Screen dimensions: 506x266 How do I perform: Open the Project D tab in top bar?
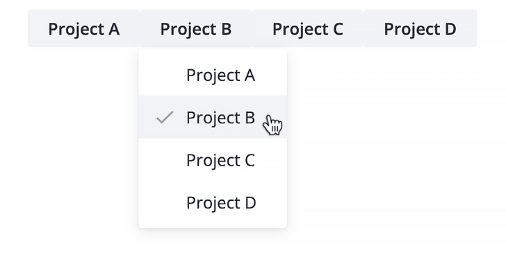click(420, 28)
